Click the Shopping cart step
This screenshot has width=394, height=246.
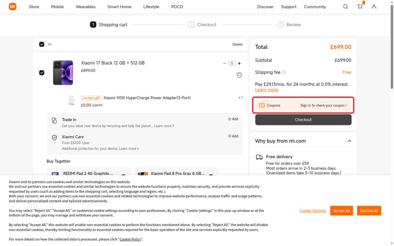pyautogui.click(x=108, y=25)
